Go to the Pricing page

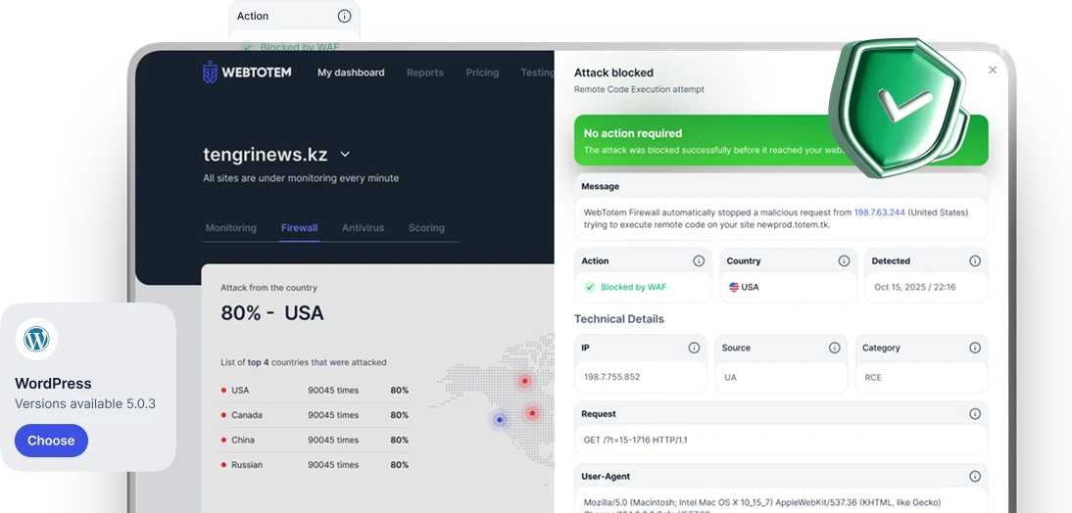coord(482,72)
